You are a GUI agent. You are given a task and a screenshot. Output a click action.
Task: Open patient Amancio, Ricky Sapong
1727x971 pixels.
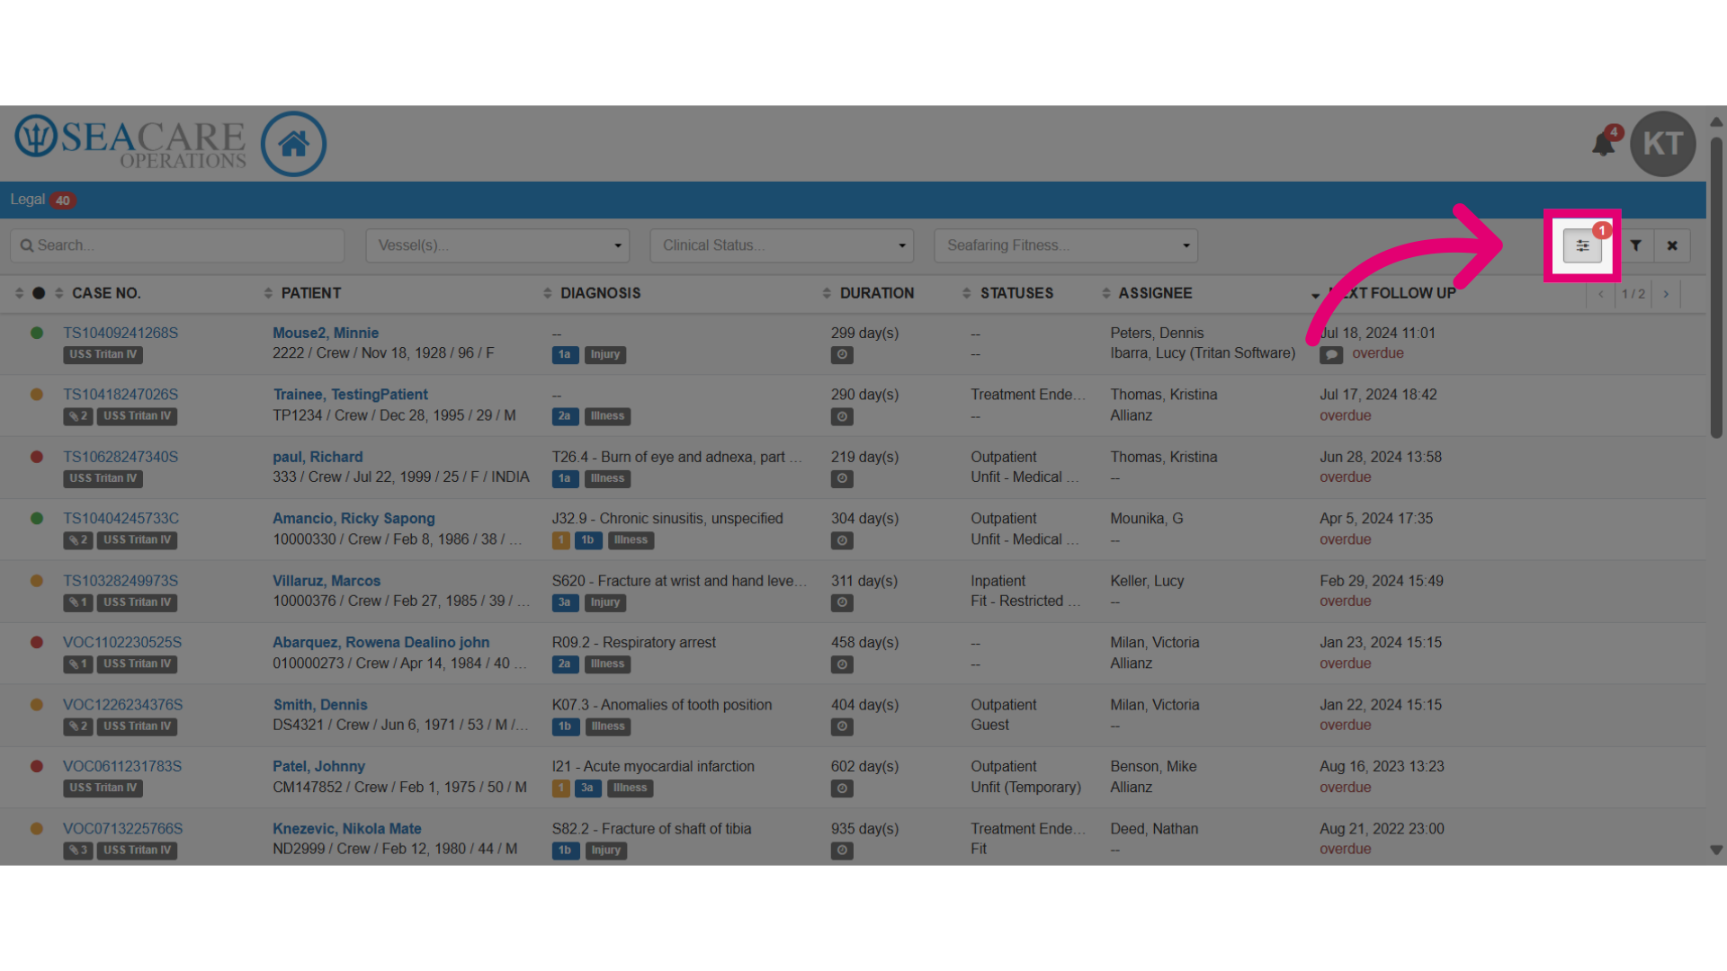[353, 519]
